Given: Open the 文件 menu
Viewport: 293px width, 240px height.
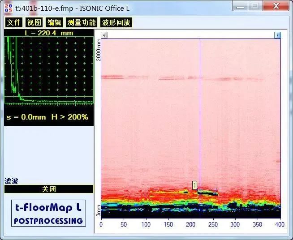Looking at the screenshot, I should [x=14, y=22].
